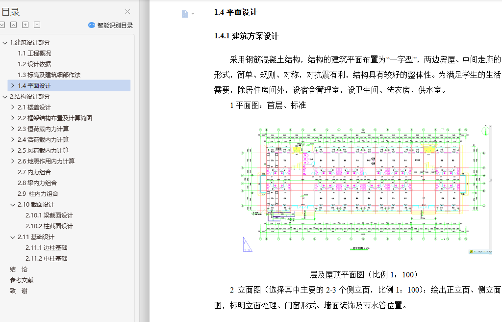Go to 1.2 设计依据 heading

(x=34, y=64)
